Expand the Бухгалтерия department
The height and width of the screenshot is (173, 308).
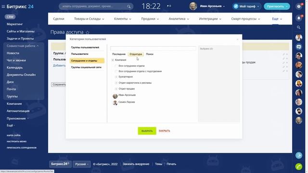(116, 77)
